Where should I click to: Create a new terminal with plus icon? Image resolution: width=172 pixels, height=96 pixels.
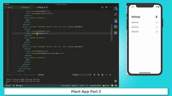coord(94,75)
